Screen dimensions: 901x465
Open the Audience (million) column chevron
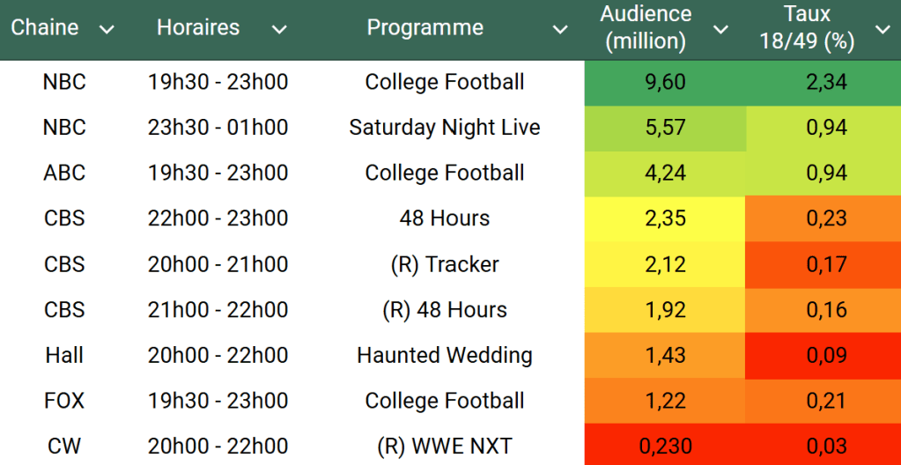720,30
